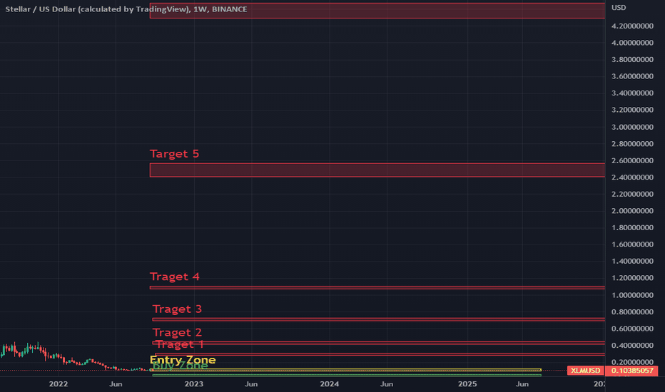
Task: Select the Traget 2 text label
Action: [x=177, y=332]
